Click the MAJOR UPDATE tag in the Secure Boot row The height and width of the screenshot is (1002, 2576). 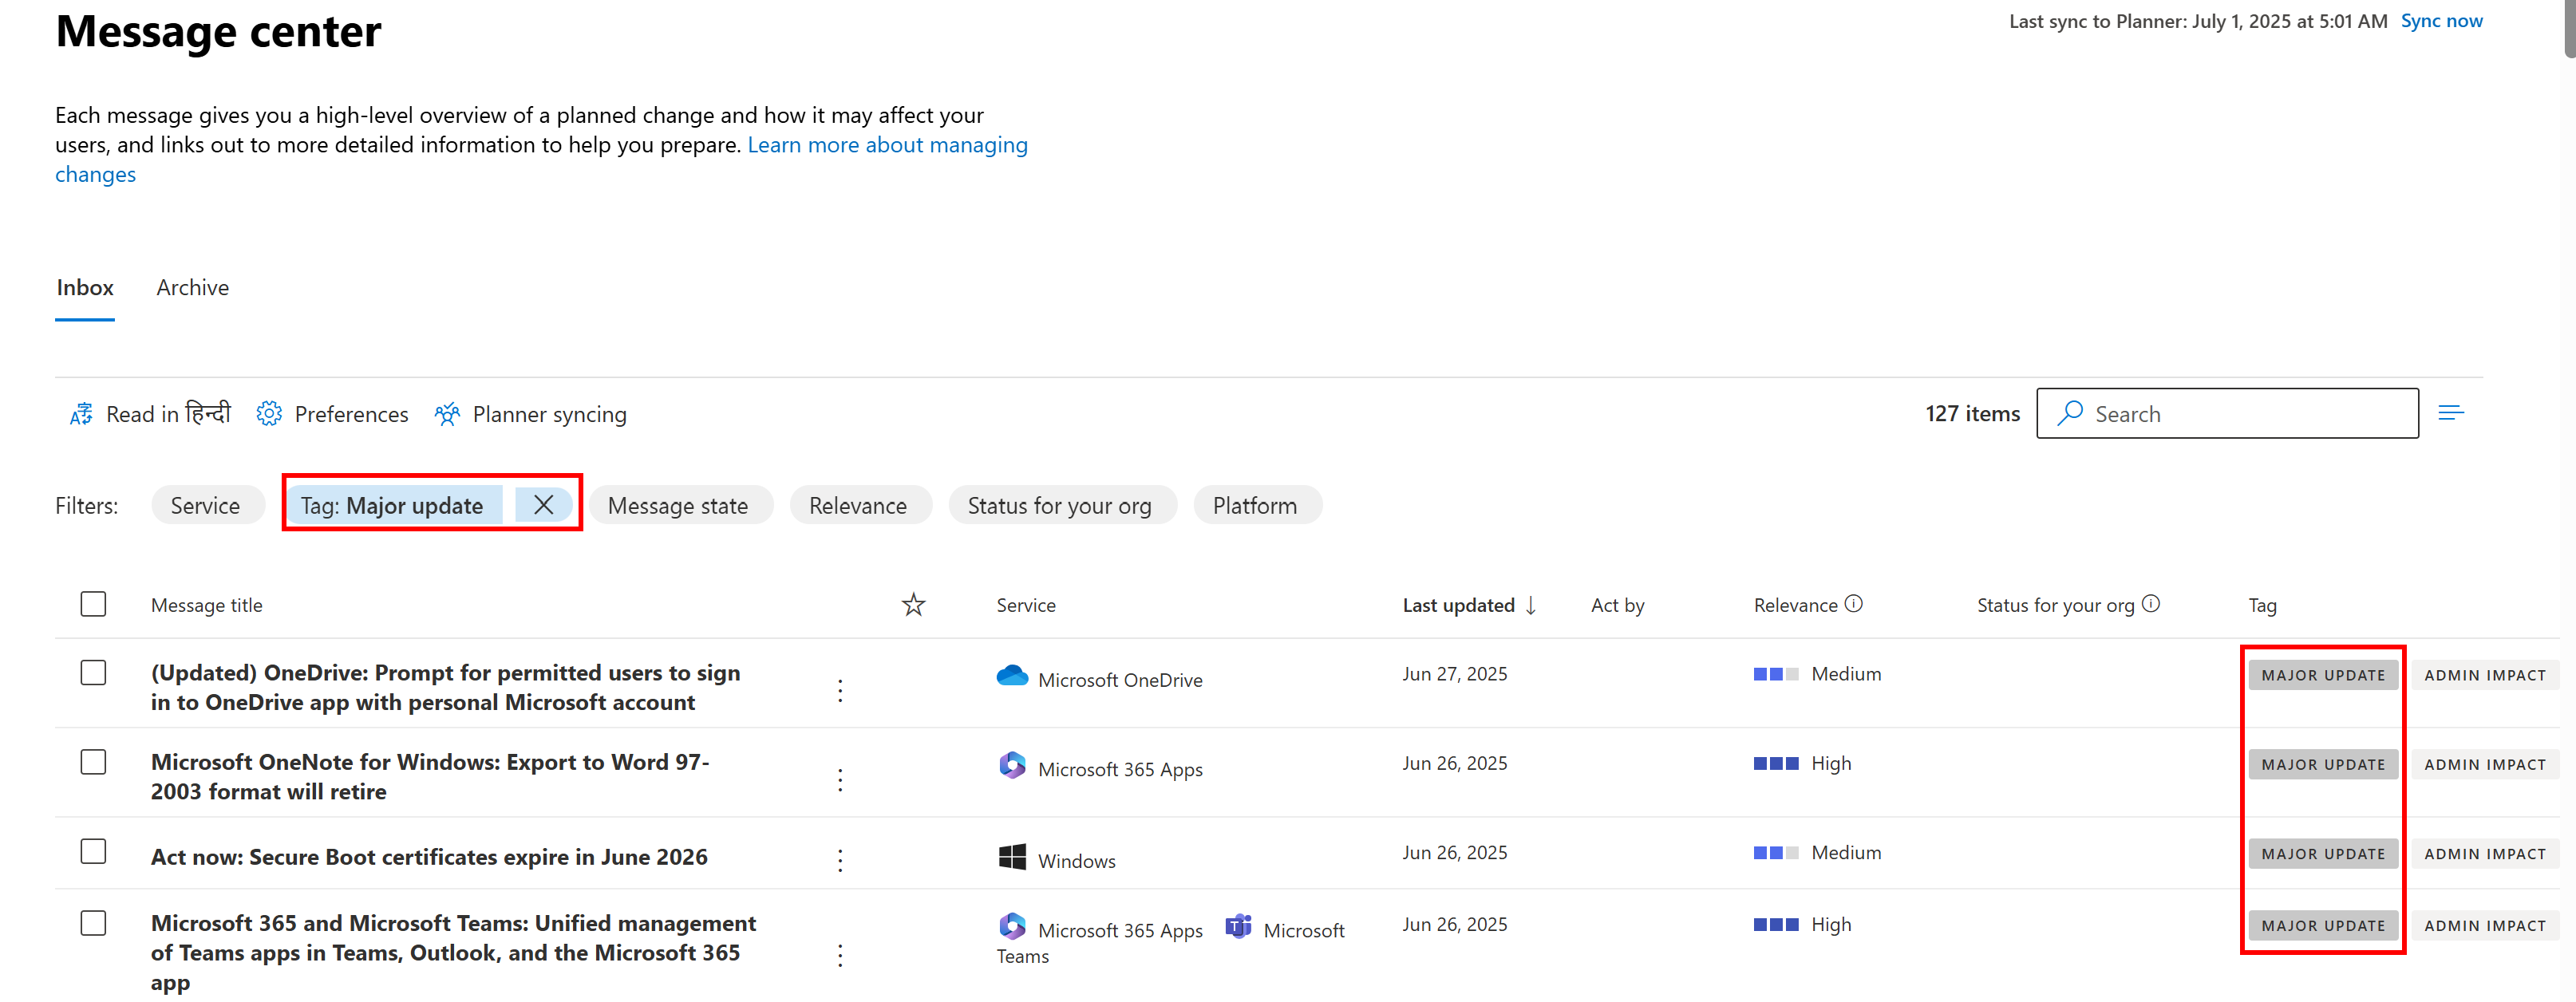2323,854
